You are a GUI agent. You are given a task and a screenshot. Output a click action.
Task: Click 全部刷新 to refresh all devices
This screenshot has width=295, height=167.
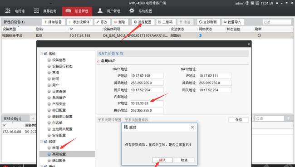click(x=208, y=22)
